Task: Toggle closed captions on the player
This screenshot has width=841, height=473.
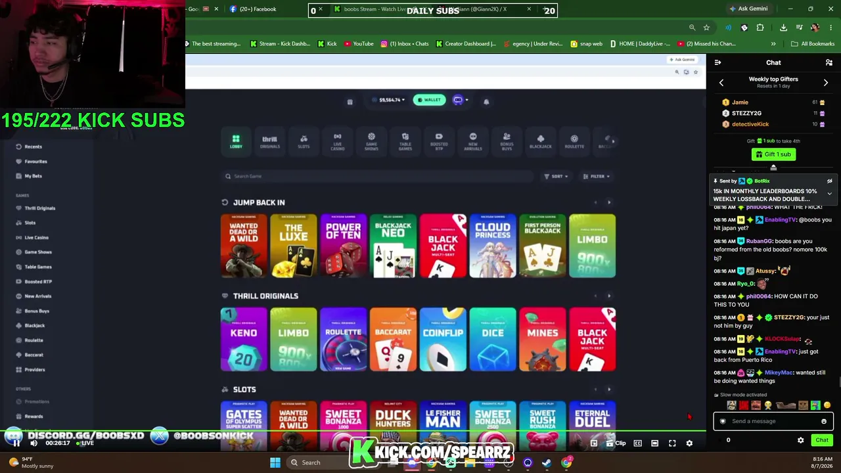Action: click(637, 443)
